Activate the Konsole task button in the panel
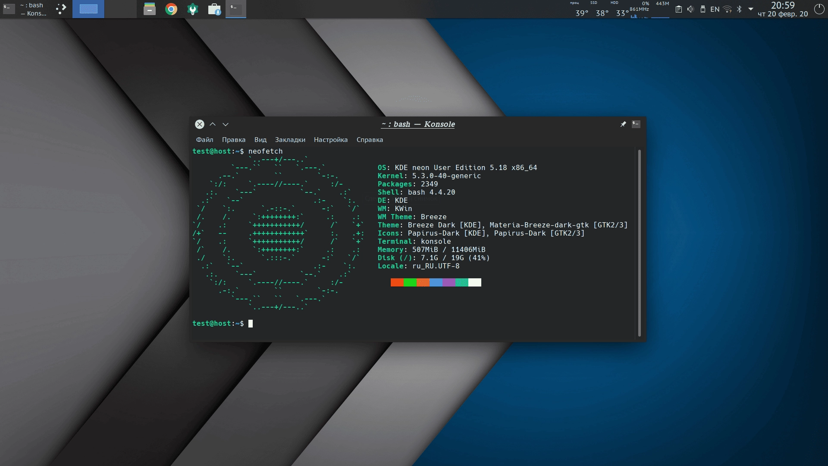The width and height of the screenshot is (828, 466). [236, 9]
